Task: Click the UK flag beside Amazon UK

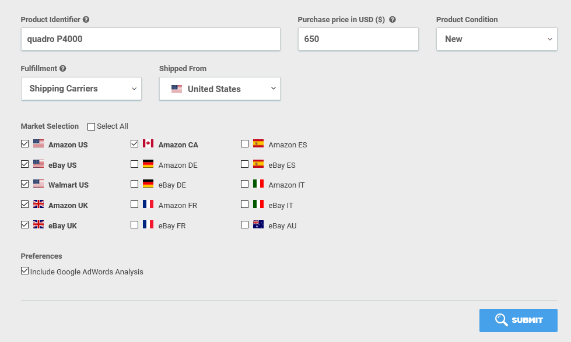Action: click(x=38, y=204)
